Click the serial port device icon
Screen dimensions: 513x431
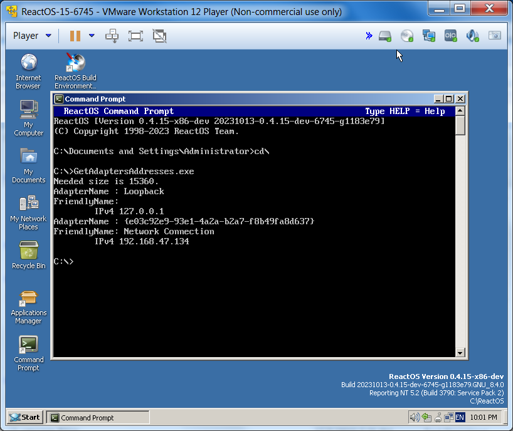tap(450, 36)
